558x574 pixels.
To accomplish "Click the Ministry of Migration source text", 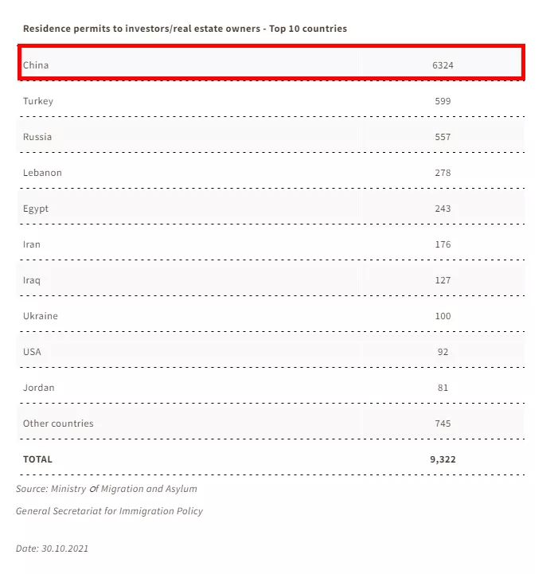I will pyautogui.click(x=107, y=489).
